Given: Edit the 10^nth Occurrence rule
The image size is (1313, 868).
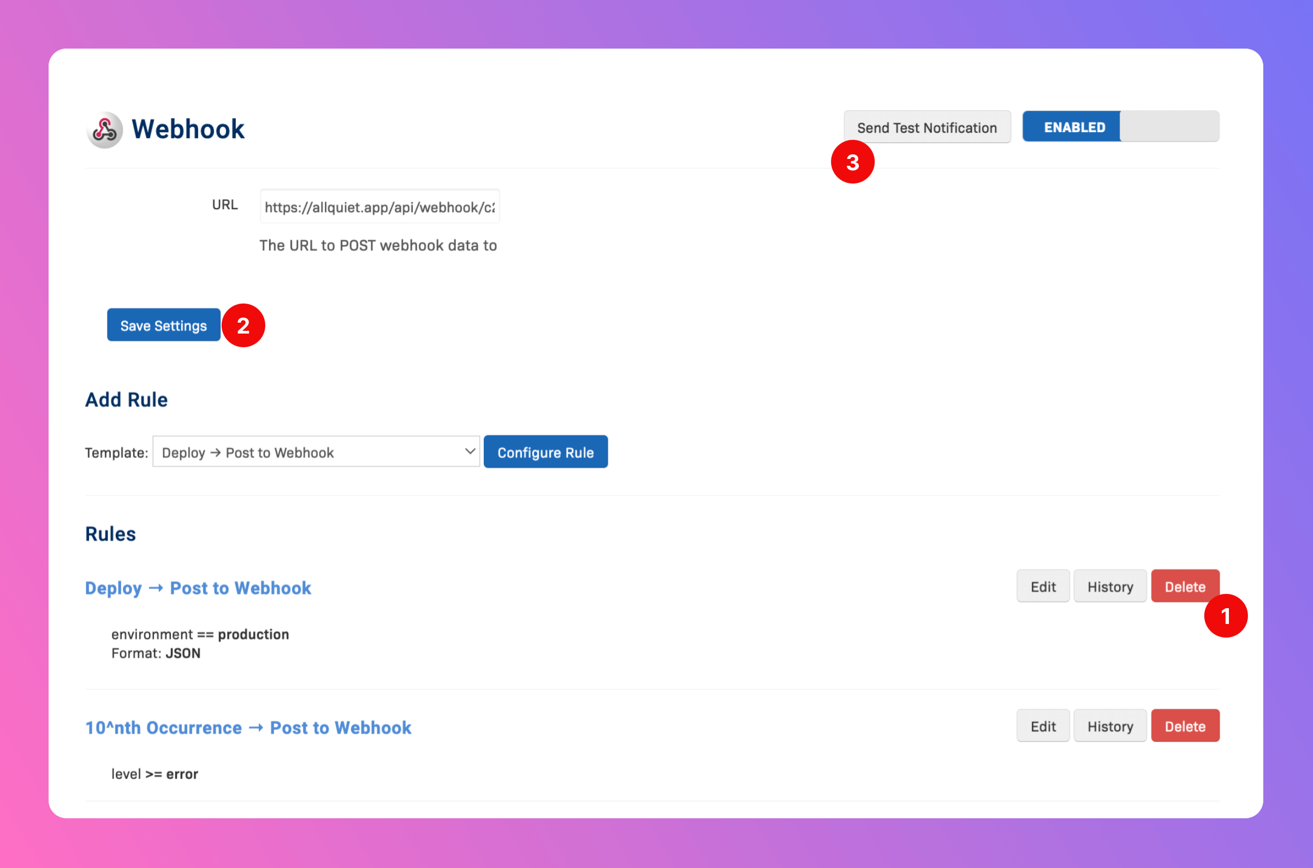Looking at the screenshot, I should coord(1042,726).
